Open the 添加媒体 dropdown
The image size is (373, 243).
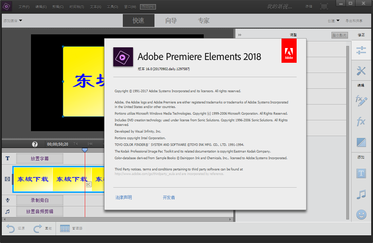click(x=13, y=20)
